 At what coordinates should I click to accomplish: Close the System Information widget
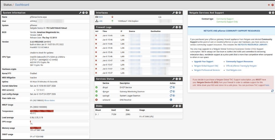pyautogui.click(x=86, y=13)
